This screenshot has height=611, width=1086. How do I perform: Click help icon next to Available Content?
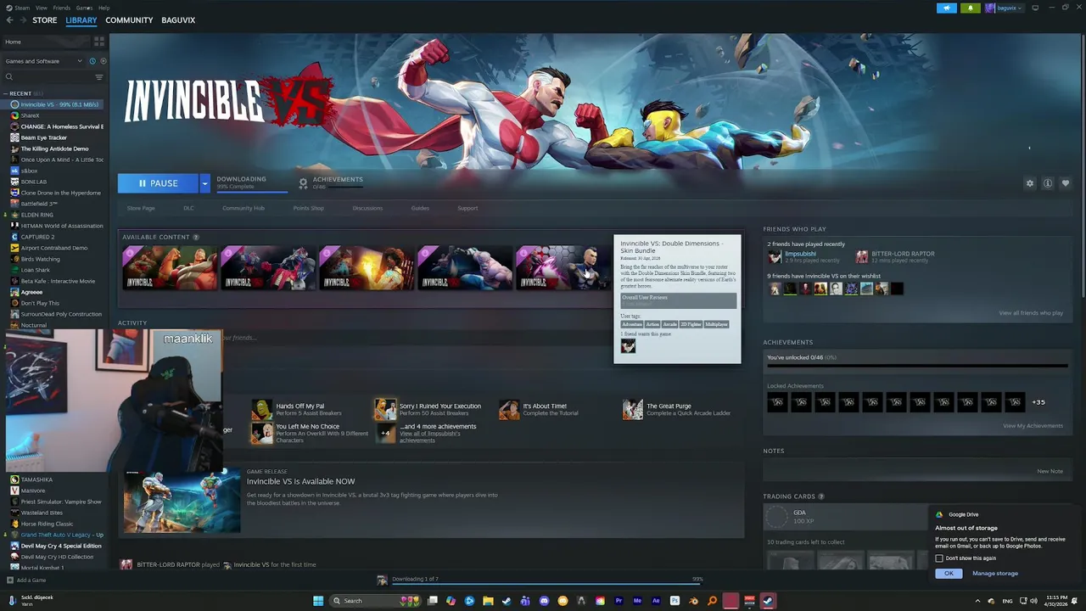coord(196,238)
